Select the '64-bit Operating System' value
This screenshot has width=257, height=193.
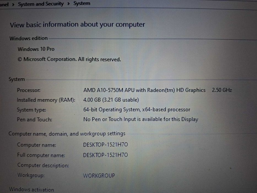pos(137,109)
